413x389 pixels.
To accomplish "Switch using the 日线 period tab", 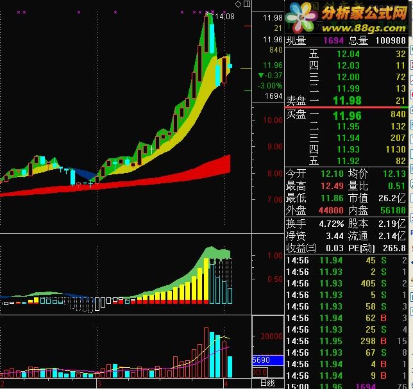I will [x=267, y=383].
